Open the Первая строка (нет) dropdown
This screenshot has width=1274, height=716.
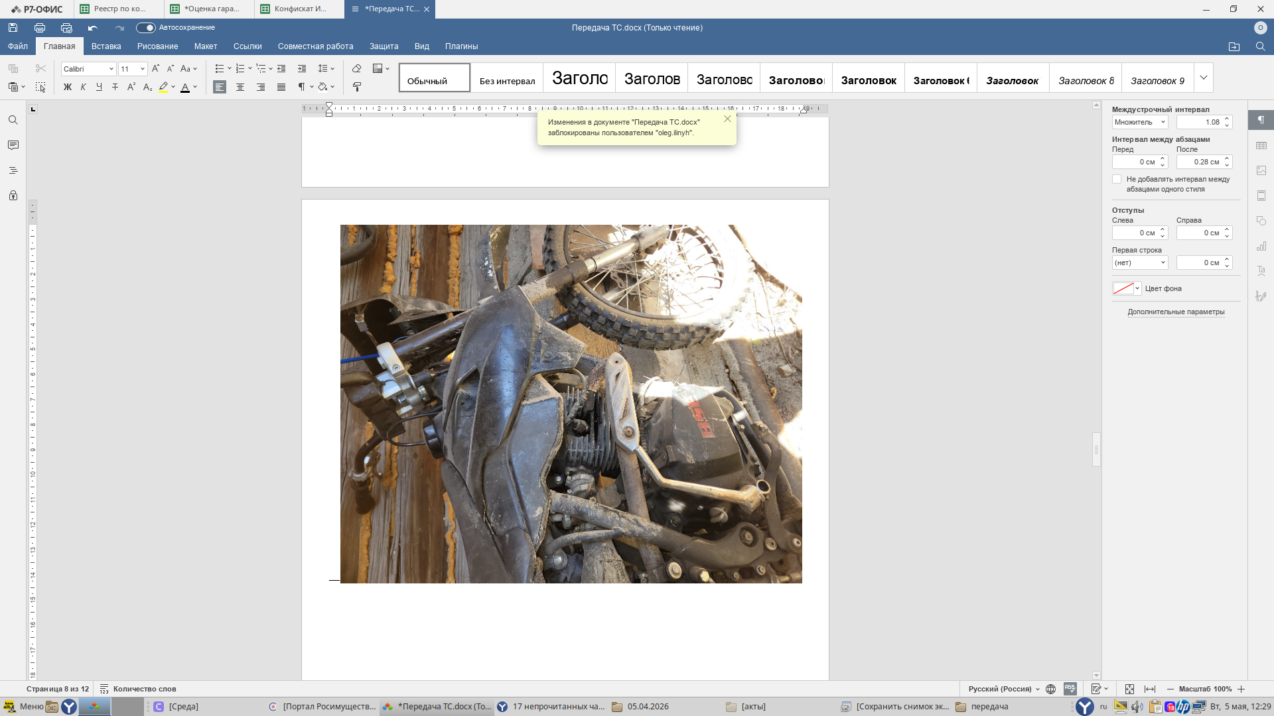[1139, 263]
